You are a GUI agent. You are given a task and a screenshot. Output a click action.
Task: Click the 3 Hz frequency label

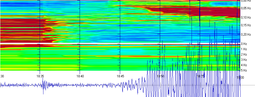click(x=244, y=60)
